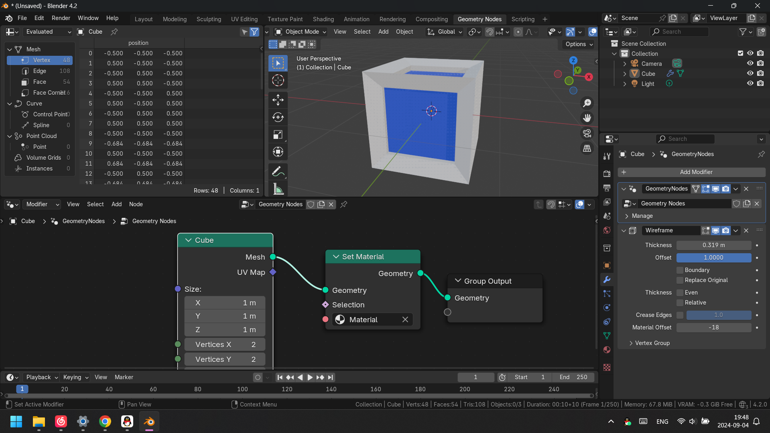The width and height of the screenshot is (770, 433).
Task: Open the Modifiers wrench properties tab
Action: (607, 280)
